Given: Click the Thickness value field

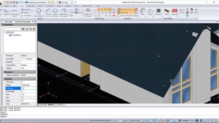Looking at the screenshot, I should click(28, 82).
